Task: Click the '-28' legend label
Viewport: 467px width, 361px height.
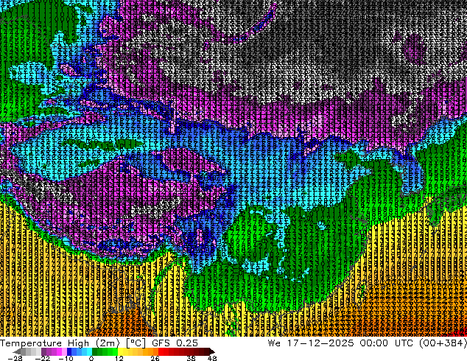Action: point(15,358)
